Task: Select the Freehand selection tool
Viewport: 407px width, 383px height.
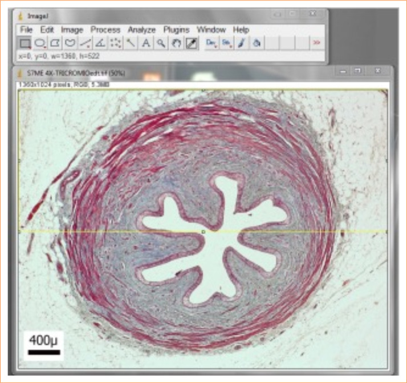Action: (x=70, y=43)
